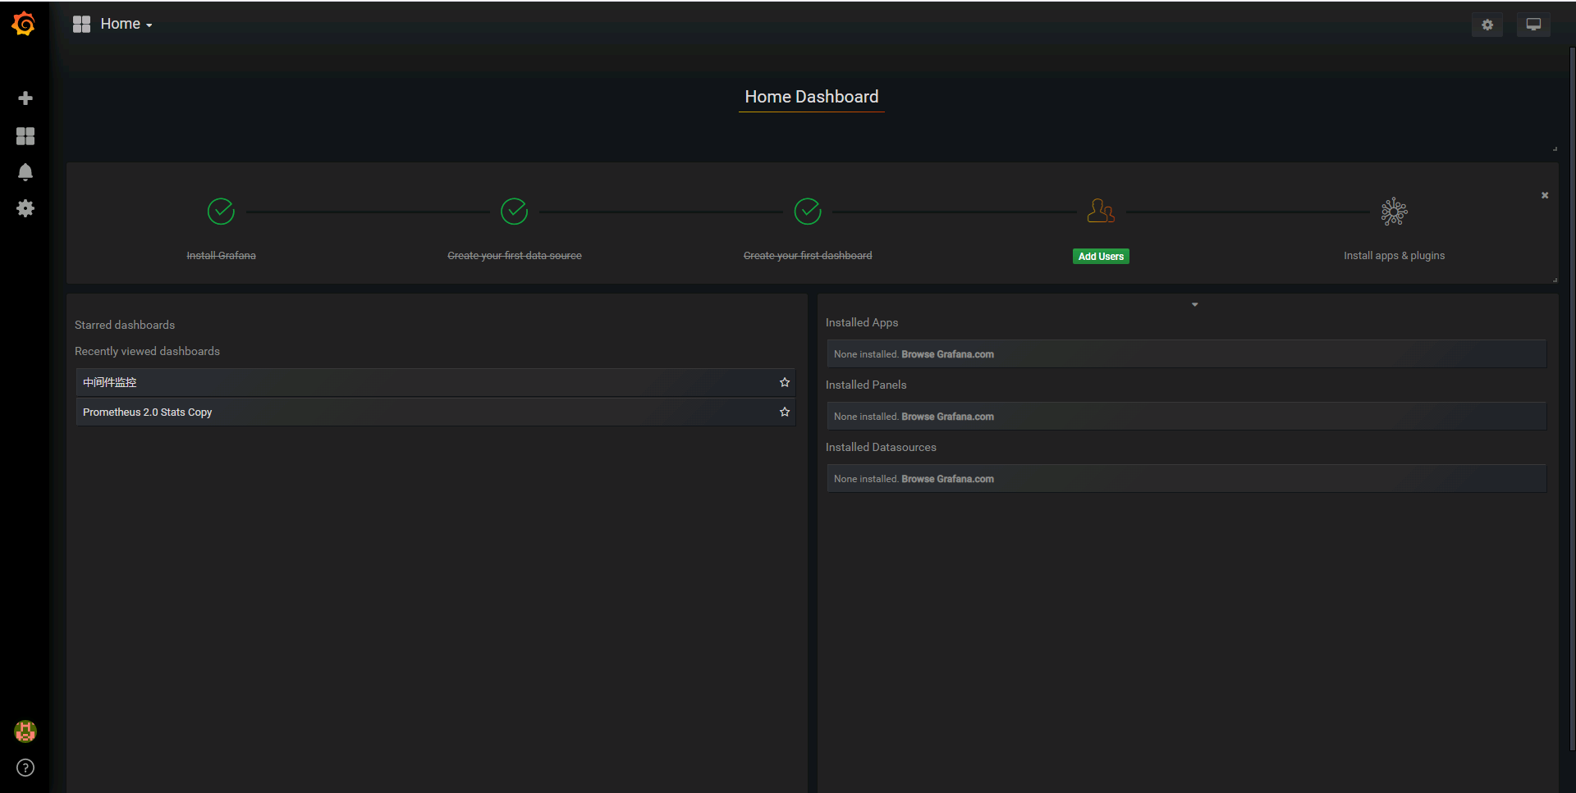Open Help via question mark icon
1576x793 pixels.
coord(25,768)
